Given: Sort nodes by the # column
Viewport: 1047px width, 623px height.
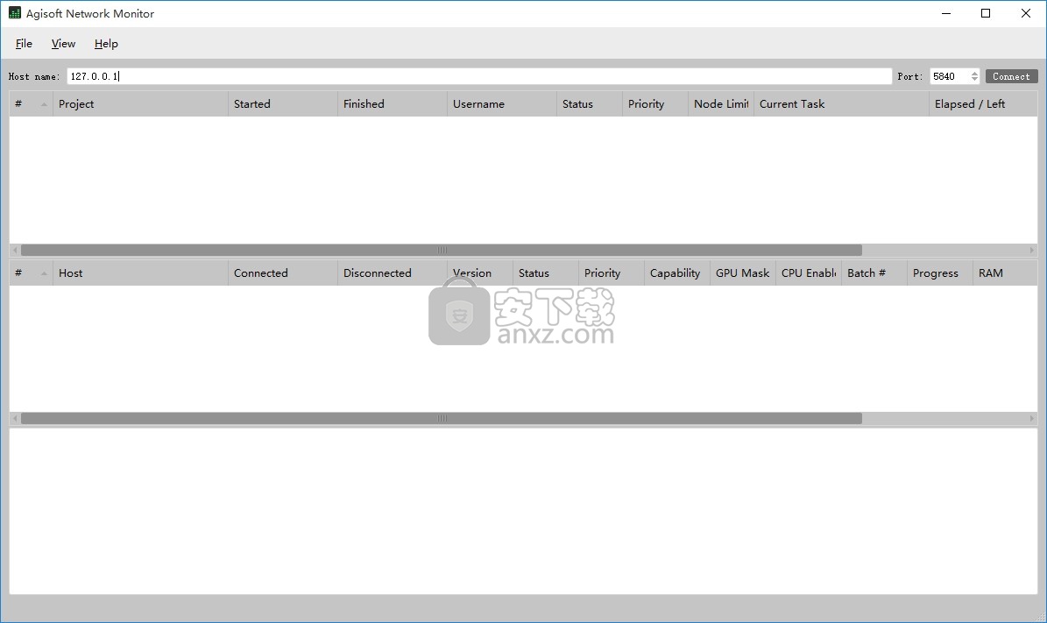Looking at the screenshot, I should coord(31,273).
